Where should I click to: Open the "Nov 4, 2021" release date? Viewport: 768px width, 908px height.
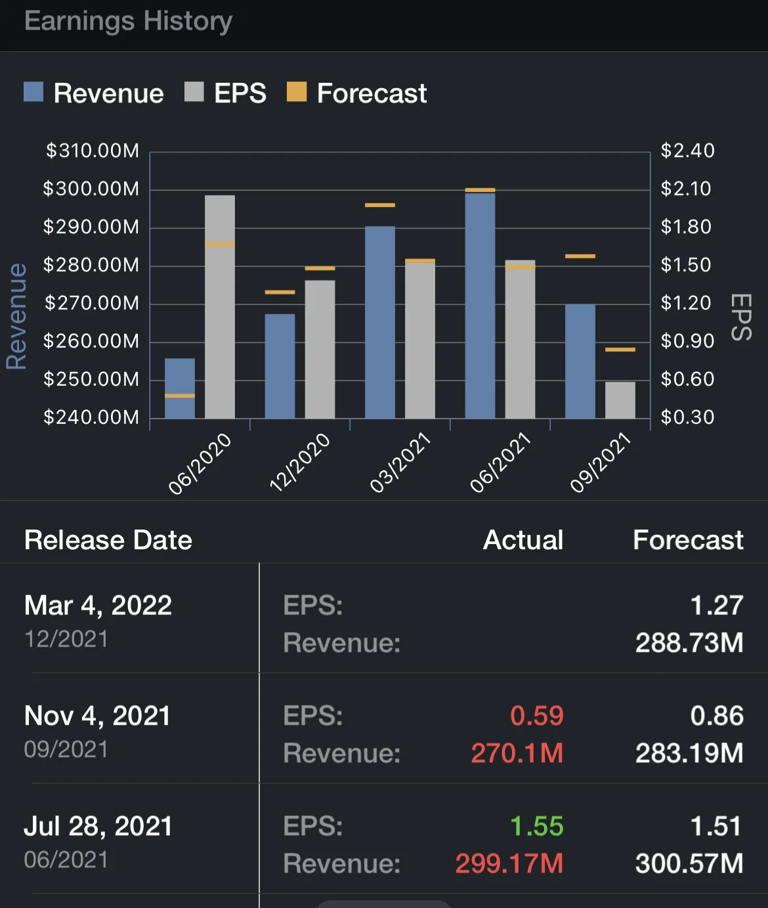tap(98, 715)
